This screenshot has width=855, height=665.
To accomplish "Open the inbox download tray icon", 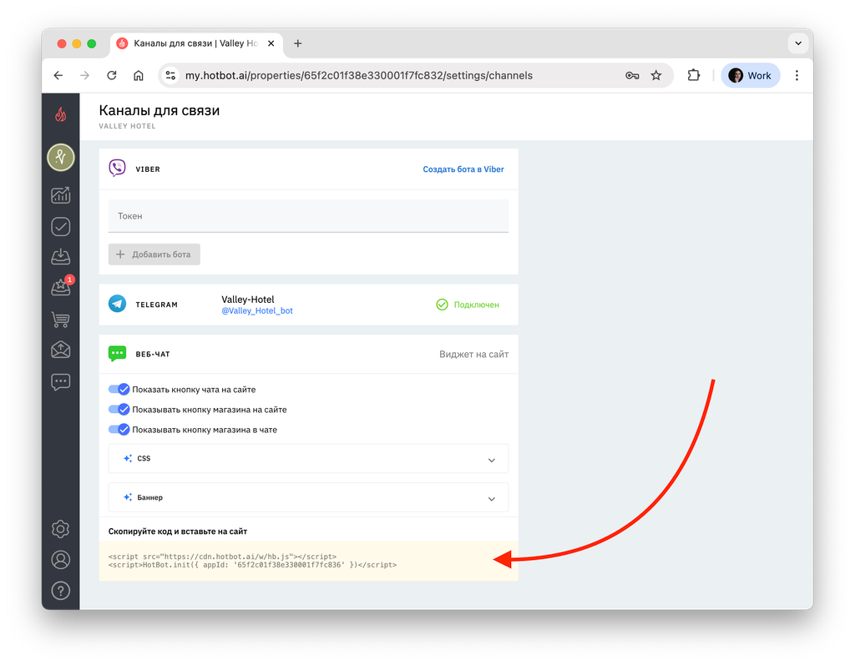I will pyautogui.click(x=60, y=257).
